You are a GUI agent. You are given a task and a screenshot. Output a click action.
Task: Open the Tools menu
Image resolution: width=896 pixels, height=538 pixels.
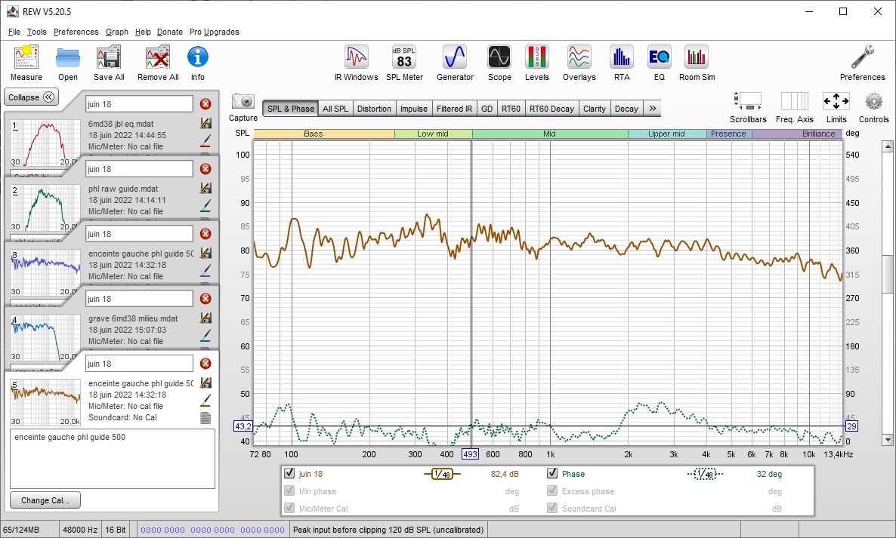(x=36, y=32)
